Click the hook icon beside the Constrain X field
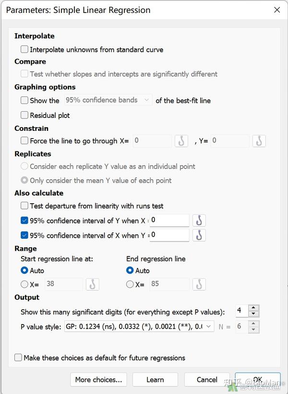This screenshot has height=394, width=288. (x=180, y=141)
